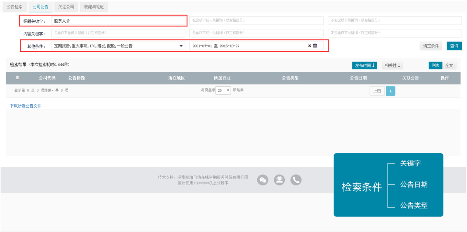467x232 pixels.
Task: Click the 关联公告 column header
Action: [410, 78]
